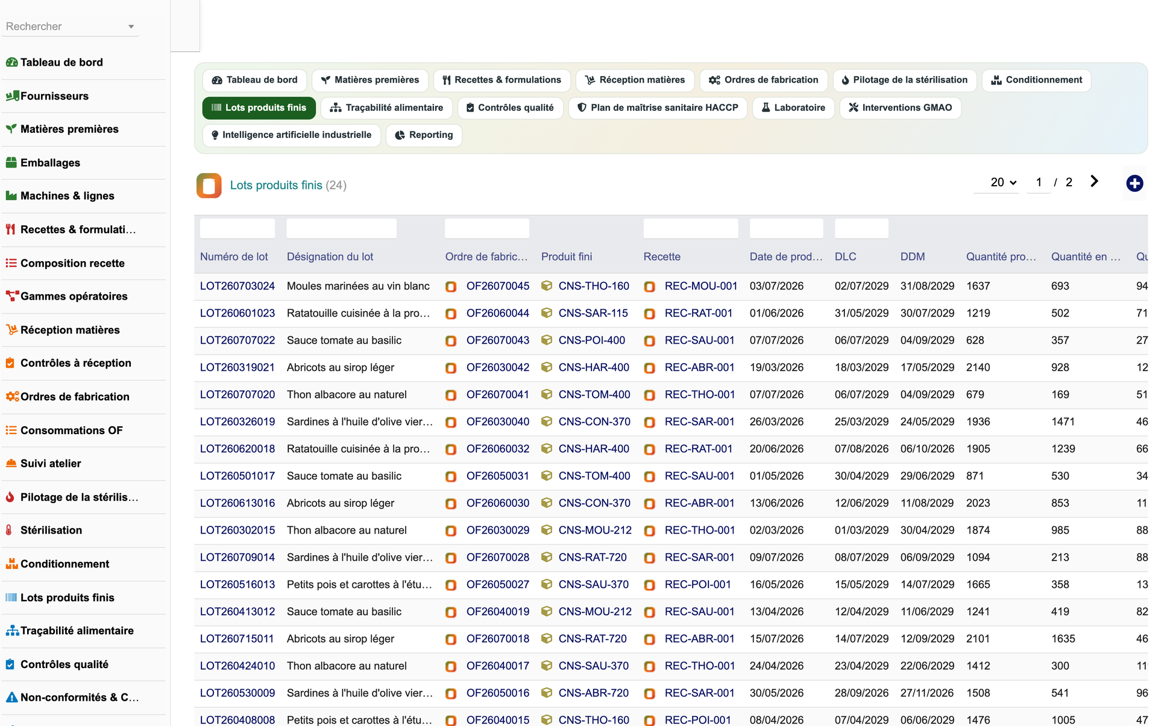Open Intelligence artificielle industrielle tab
Screen dimensions: 1173x726
click(292, 135)
